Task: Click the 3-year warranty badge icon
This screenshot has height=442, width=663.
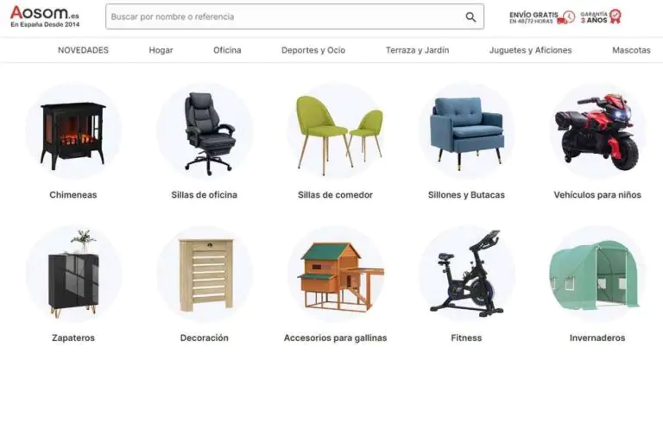Action: pos(616,16)
